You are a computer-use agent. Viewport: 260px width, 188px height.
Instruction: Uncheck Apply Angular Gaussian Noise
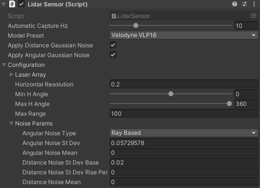click(x=113, y=55)
